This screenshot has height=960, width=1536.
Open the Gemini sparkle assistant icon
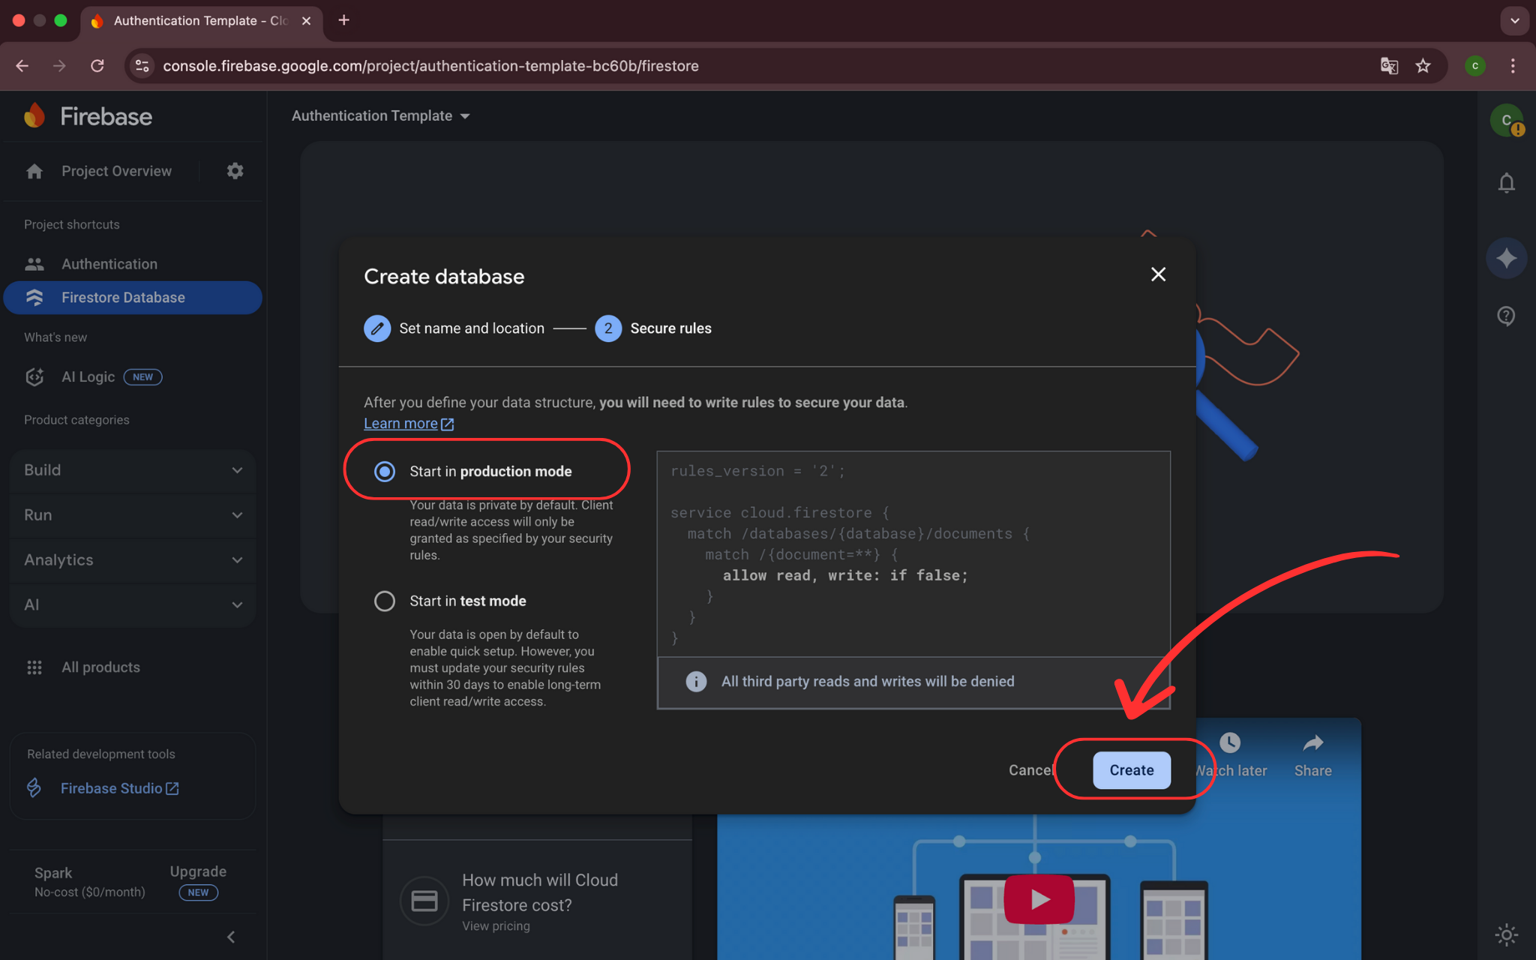(1506, 259)
